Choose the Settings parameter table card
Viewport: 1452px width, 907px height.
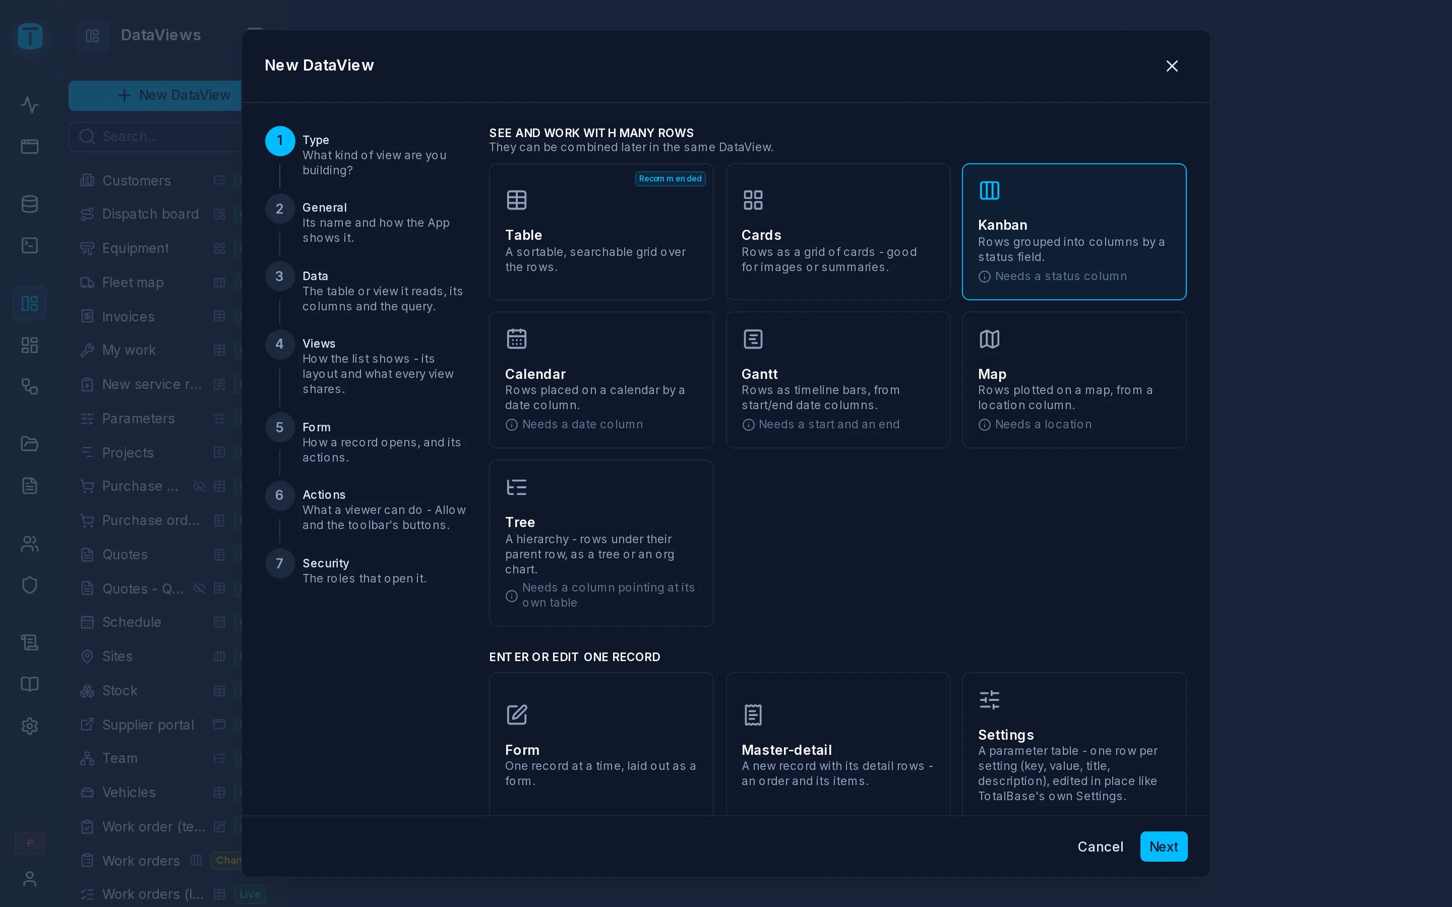coord(1074,744)
